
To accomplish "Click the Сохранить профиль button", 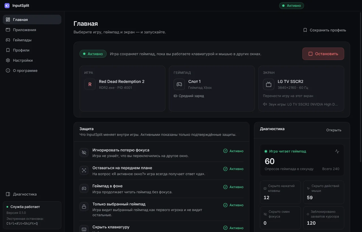I will tap(324, 30).
